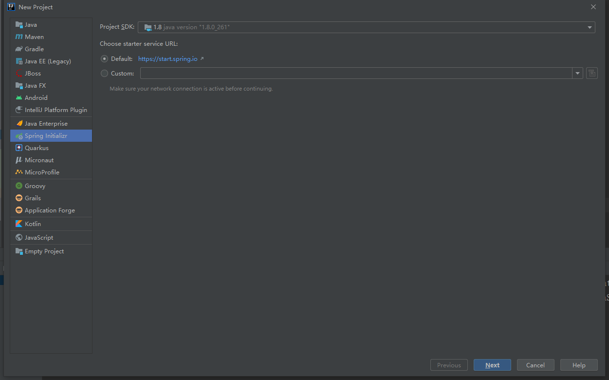This screenshot has height=380, width=609.
Task: Click the SDK folder icon in Project SDK field
Action: tap(148, 27)
